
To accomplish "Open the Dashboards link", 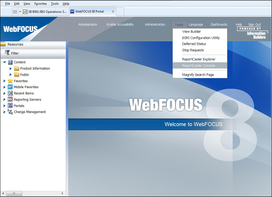I will point(219,25).
